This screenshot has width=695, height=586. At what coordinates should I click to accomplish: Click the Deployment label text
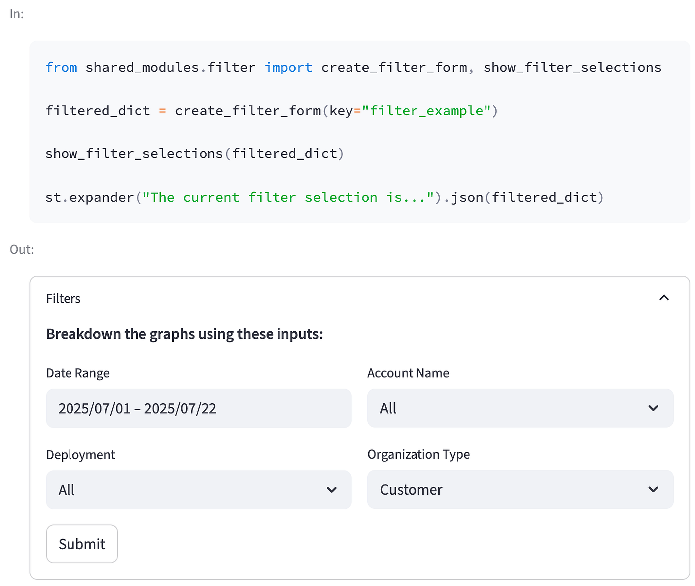tap(80, 455)
